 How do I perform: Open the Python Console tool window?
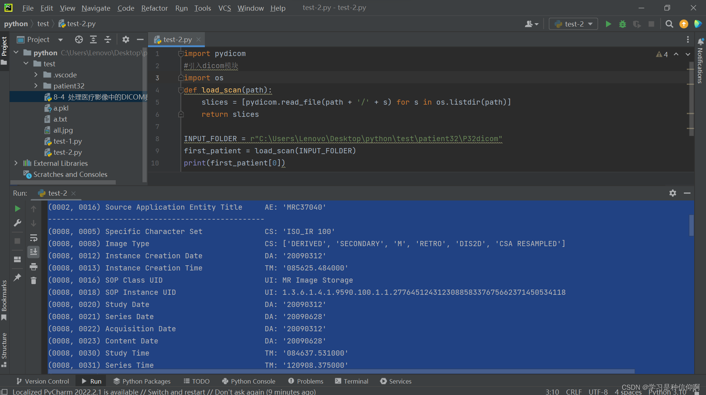249,381
